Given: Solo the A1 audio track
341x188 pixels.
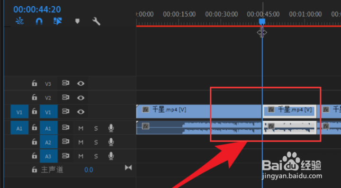Looking at the screenshot, I should (x=96, y=128).
